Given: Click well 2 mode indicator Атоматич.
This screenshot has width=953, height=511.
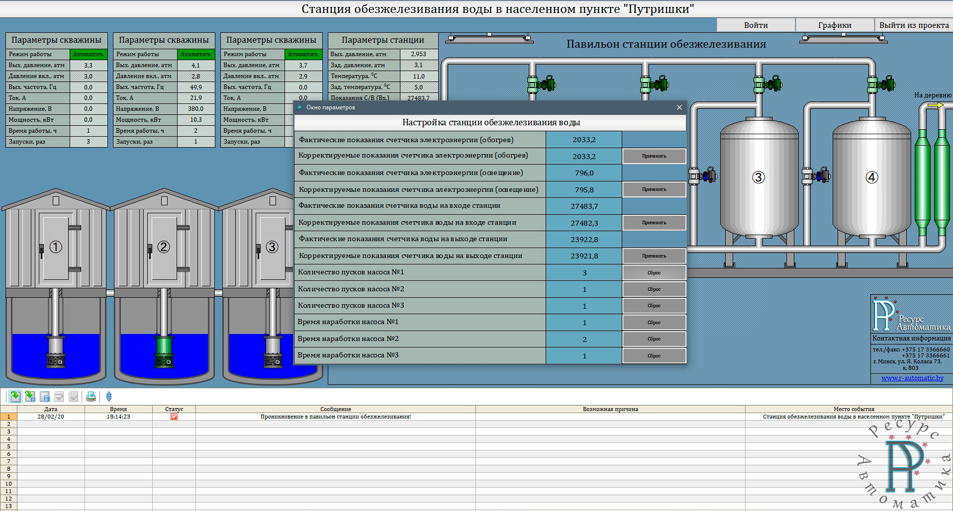Looking at the screenshot, I should click(196, 54).
